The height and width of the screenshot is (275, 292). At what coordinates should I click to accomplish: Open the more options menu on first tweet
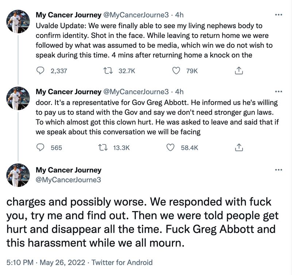(x=278, y=15)
